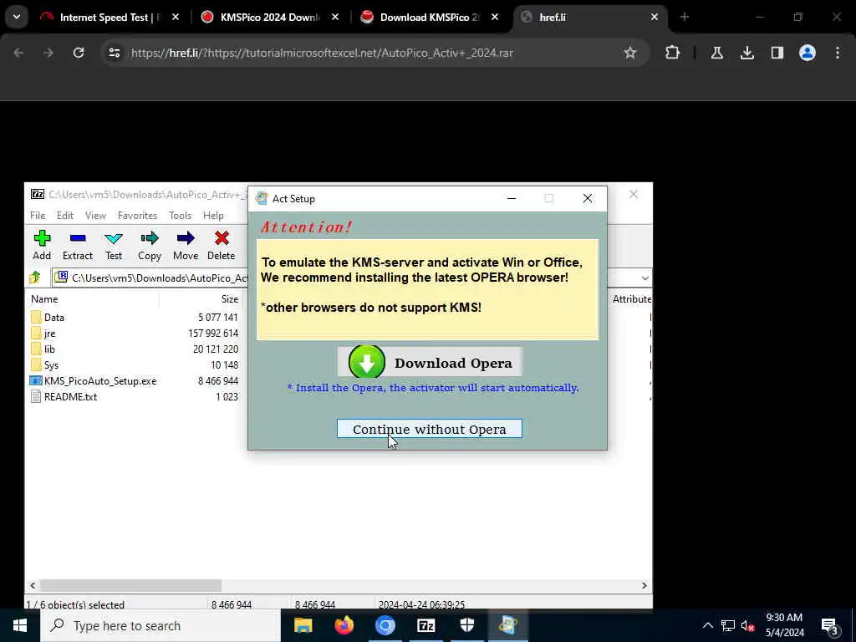Screen dimensions: 856x642
Task: Open Windows Security shield on taskbar
Action: (x=466, y=625)
